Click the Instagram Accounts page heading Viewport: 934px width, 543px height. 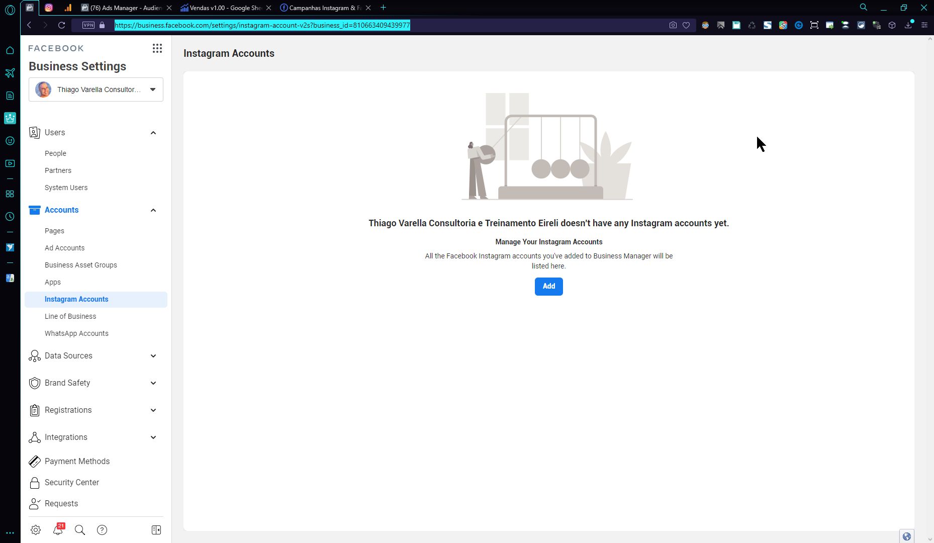coord(229,53)
